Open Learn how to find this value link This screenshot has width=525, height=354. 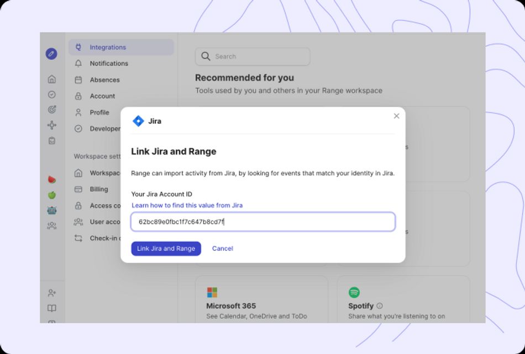click(187, 205)
